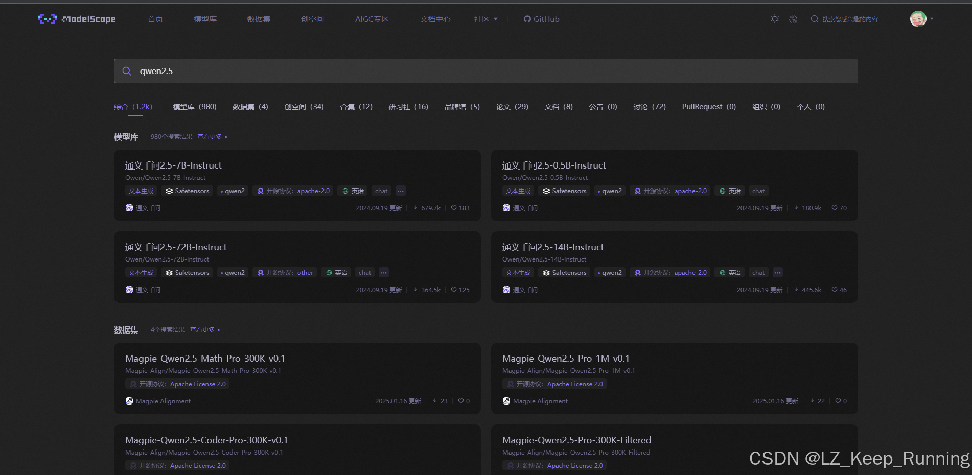Click 查看更多 beside 数据集 results
972x475 pixels.
click(x=205, y=330)
